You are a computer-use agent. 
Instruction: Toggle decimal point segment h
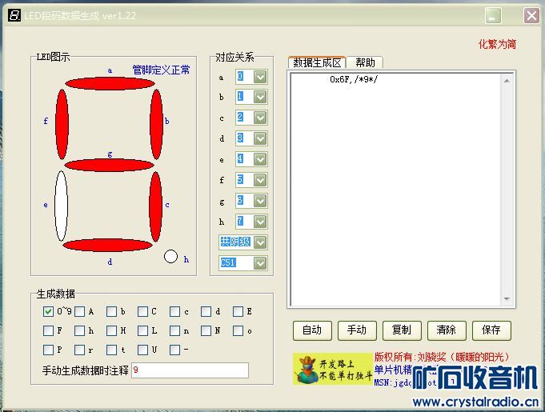pyautogui.click(x=170, y=256)
